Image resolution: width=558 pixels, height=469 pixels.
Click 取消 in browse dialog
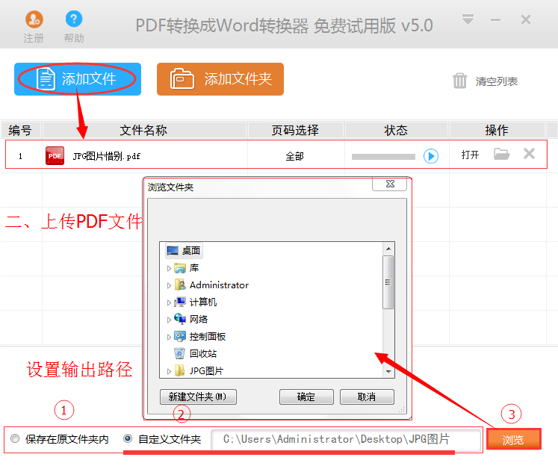pos(367,397)
